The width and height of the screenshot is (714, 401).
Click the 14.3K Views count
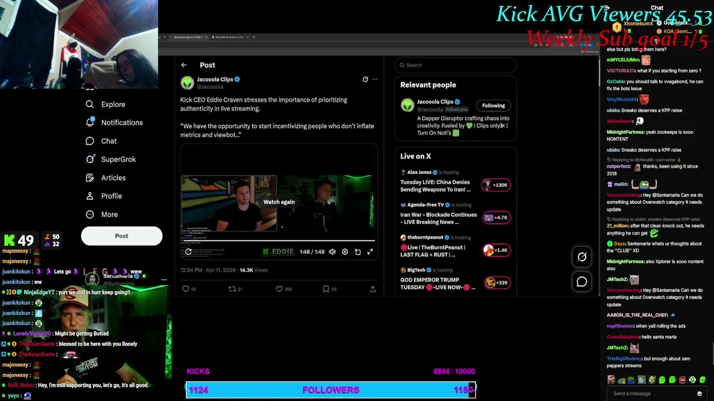tap(253, 270)
